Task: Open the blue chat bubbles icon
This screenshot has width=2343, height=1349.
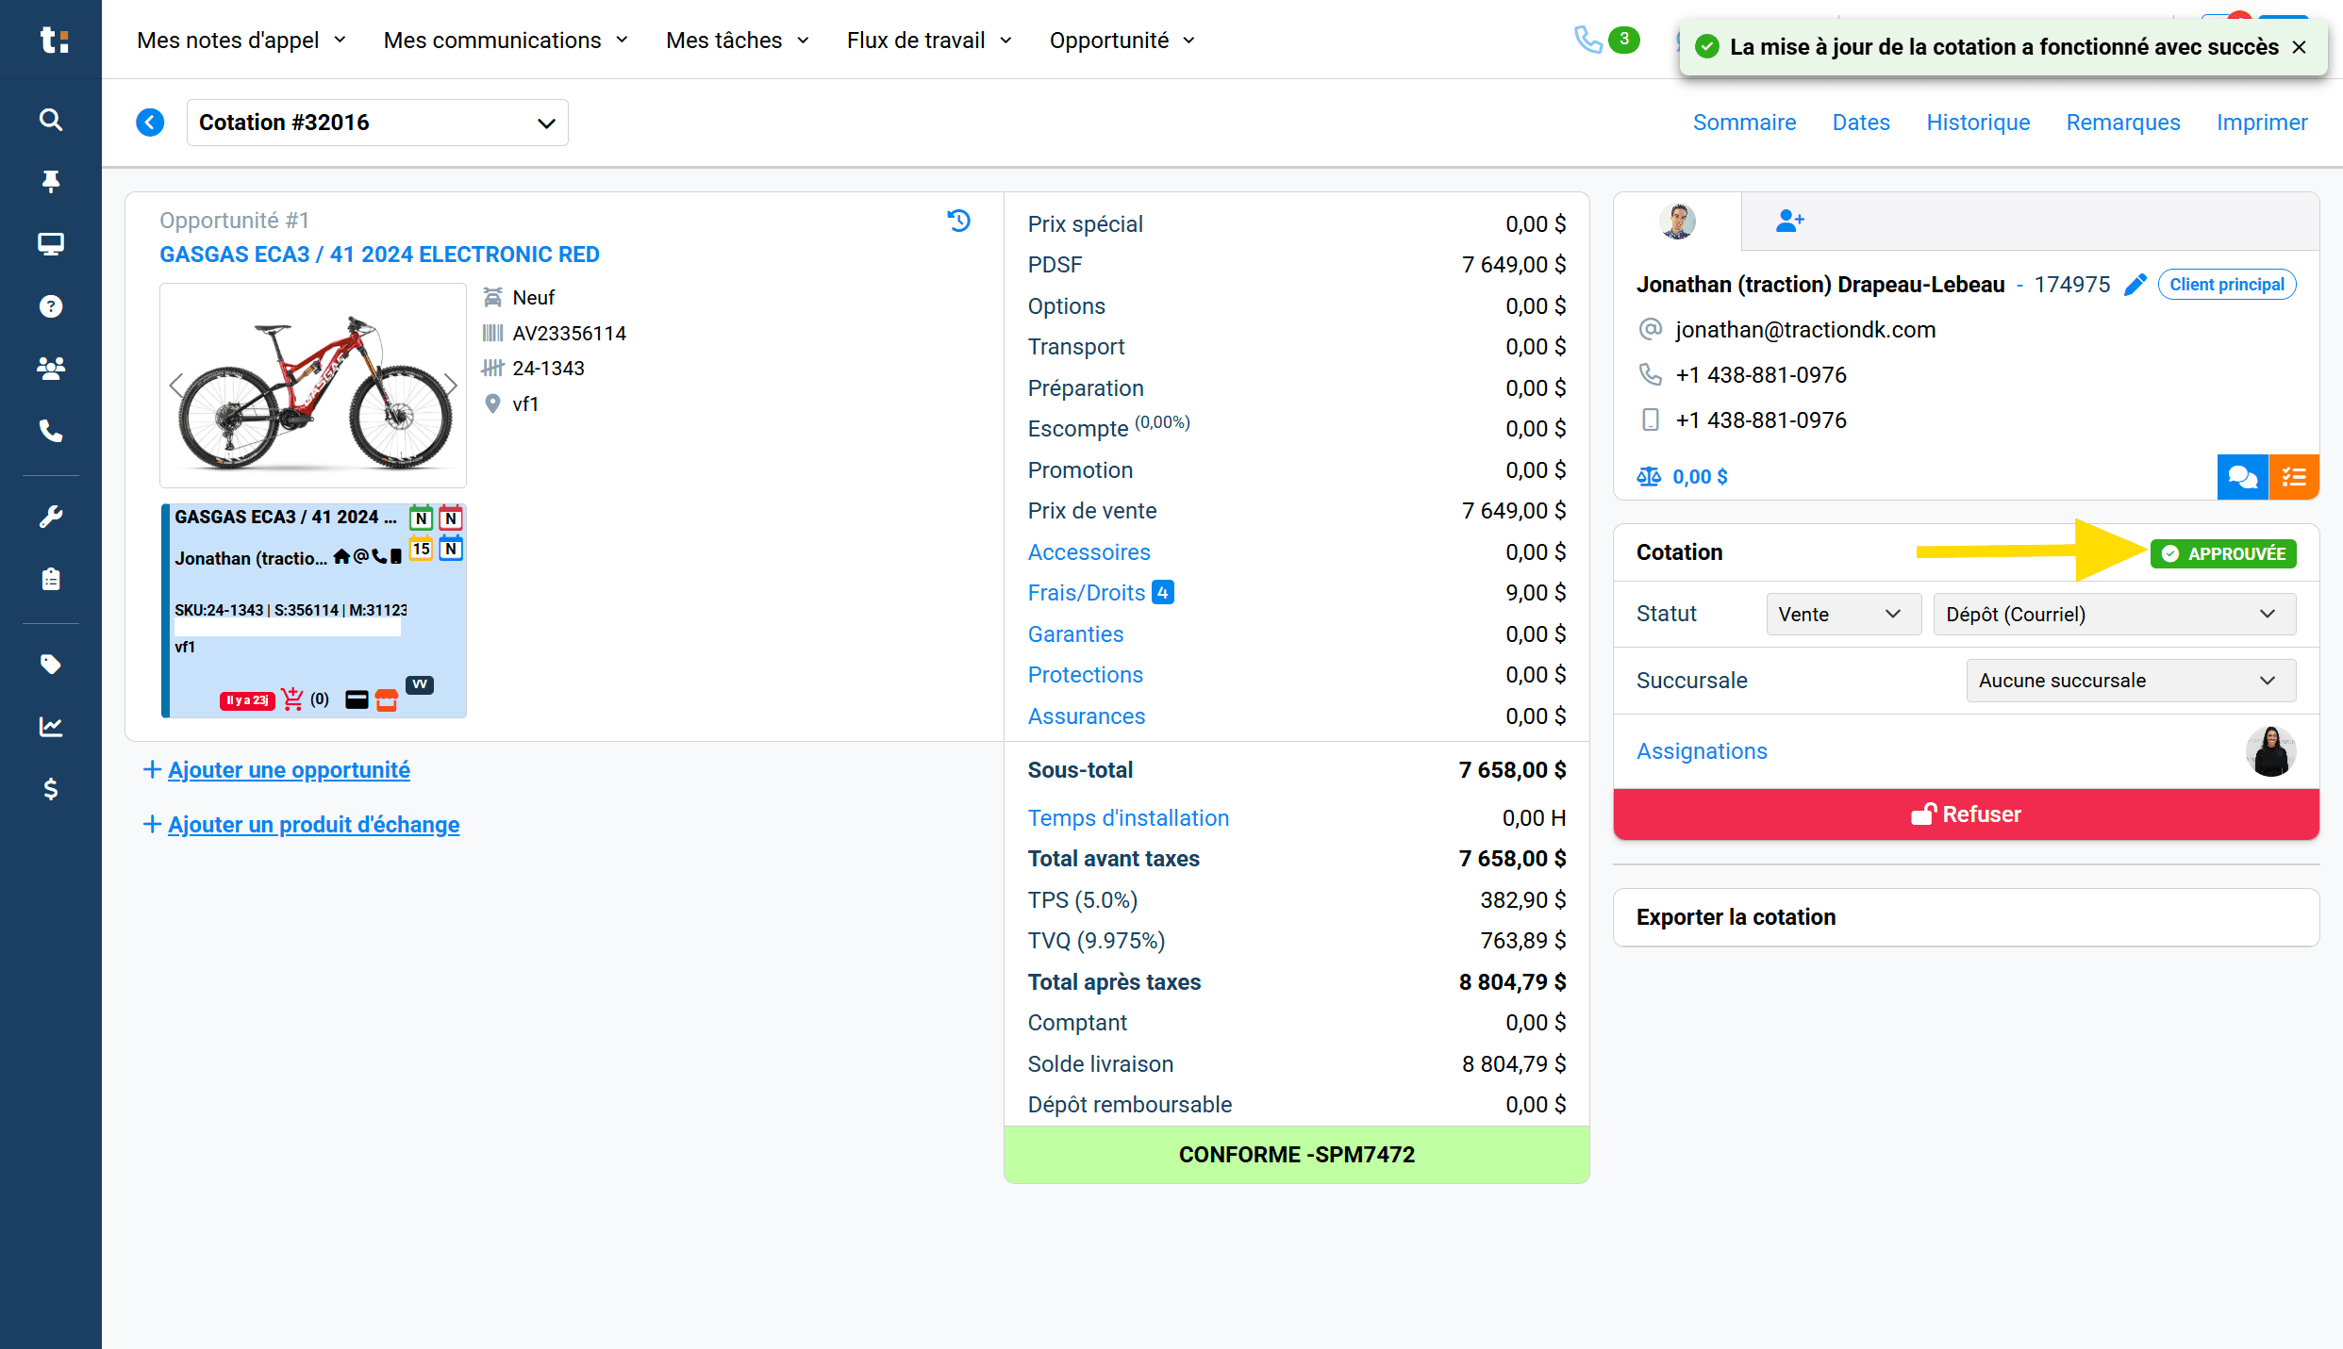Action: point(2242,477)
